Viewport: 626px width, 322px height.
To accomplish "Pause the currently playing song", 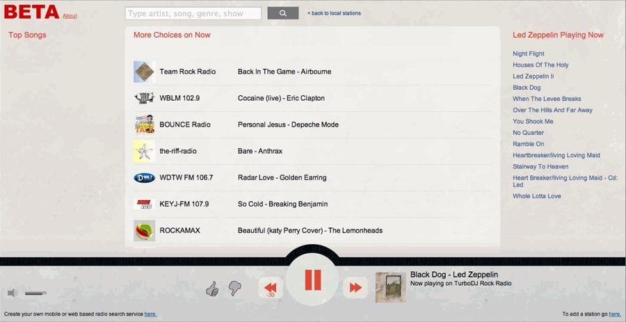I will (x=312, y=280).
